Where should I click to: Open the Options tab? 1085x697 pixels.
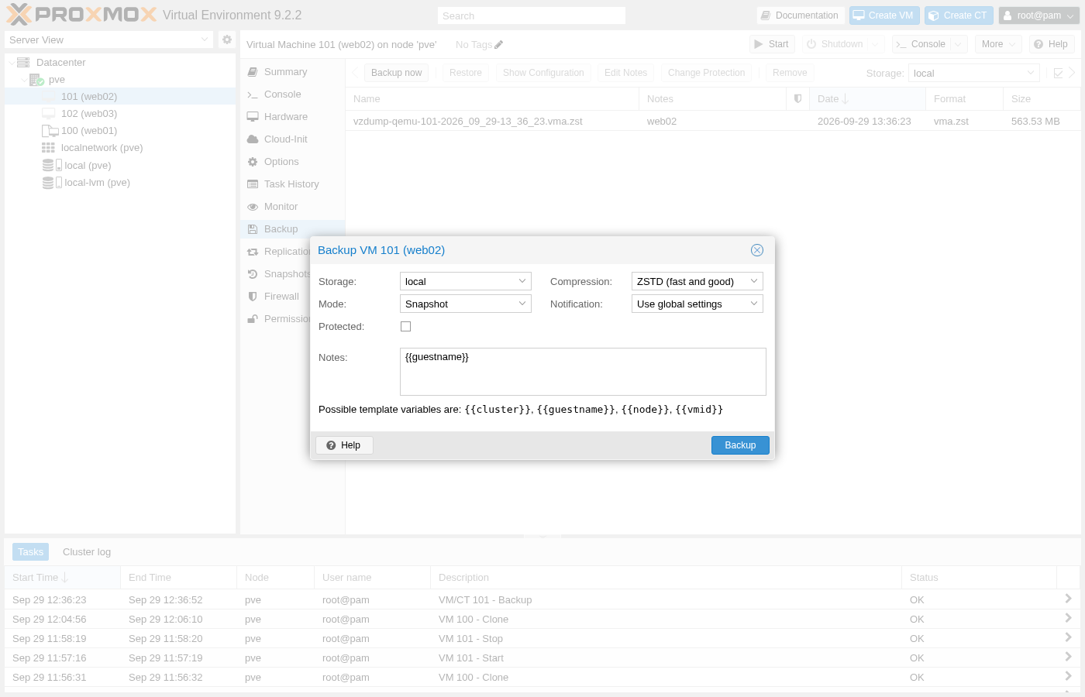coord(293,162)
